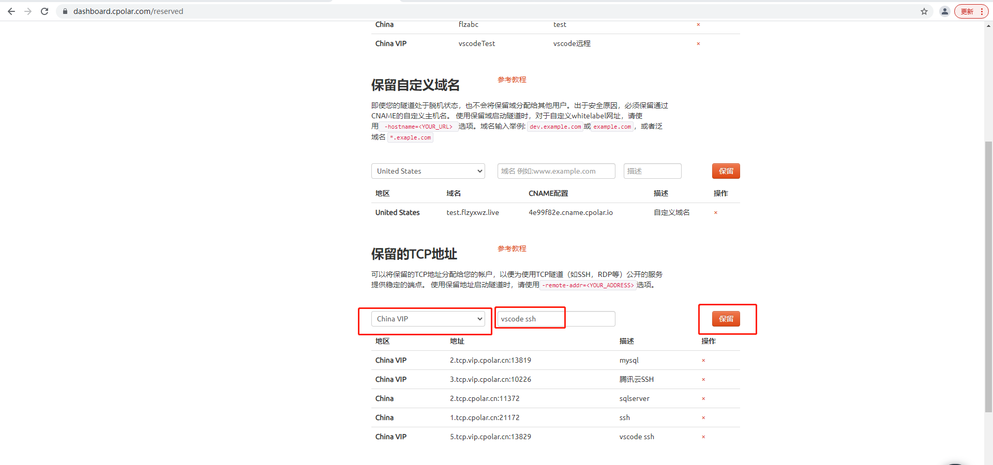This screenshot has width=993, height=465.
Task: Click scrollbar up arrow
Action: click(x=988, y=26)
